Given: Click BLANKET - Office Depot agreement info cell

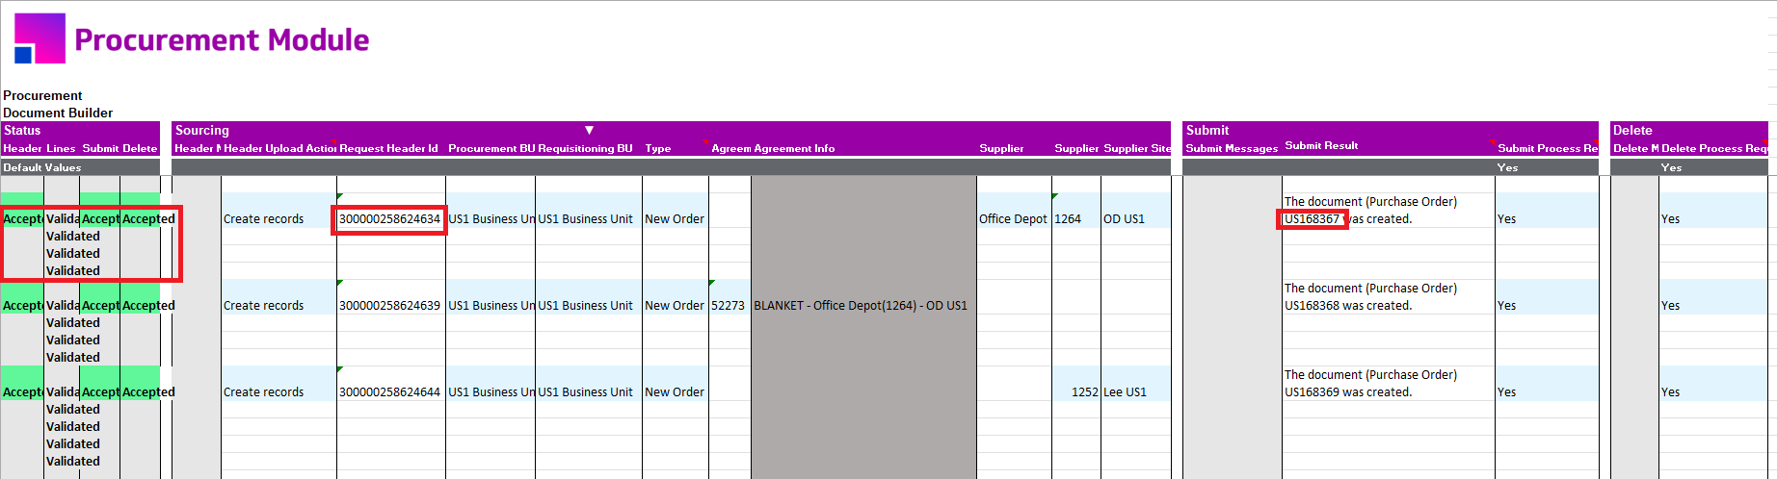Looking at the screenshot, I should point(861,306).
